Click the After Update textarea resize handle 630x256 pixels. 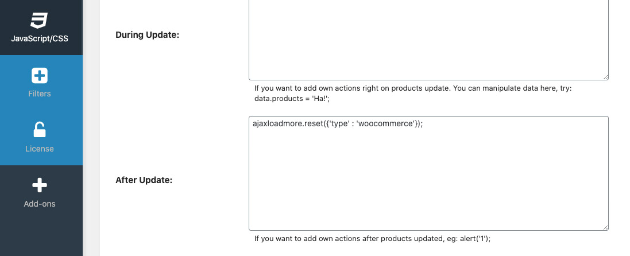click(x=605, y=227)
